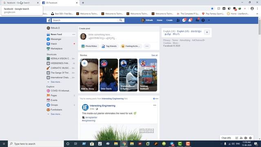This screenshot has height=147, width=261.
Task: Switch to the facebook - Google Search tab
Action: coord(20,3)
